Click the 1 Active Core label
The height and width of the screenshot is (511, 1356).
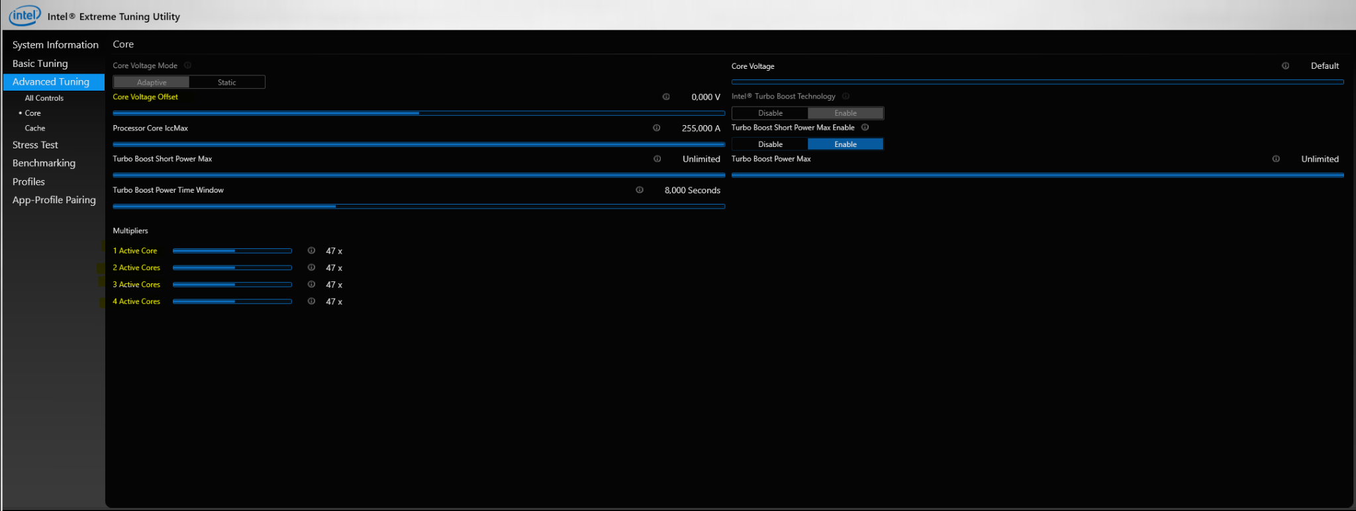coord(134,251)
